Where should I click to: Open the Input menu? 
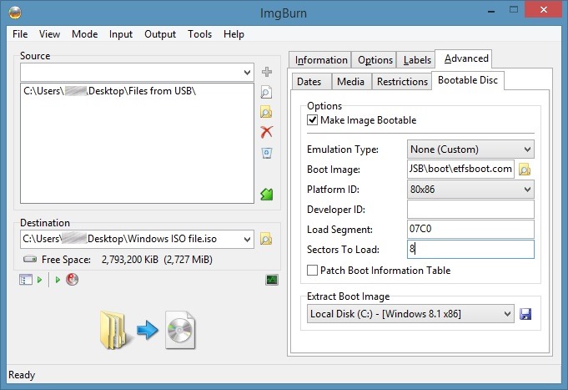pos(121,34)
